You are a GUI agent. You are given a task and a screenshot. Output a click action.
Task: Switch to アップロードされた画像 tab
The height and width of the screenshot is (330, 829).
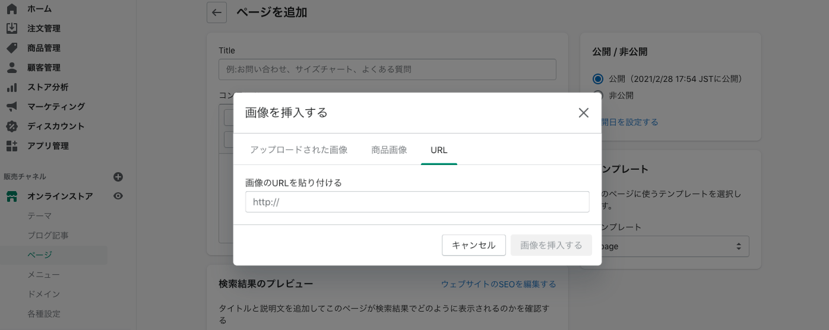299,150
